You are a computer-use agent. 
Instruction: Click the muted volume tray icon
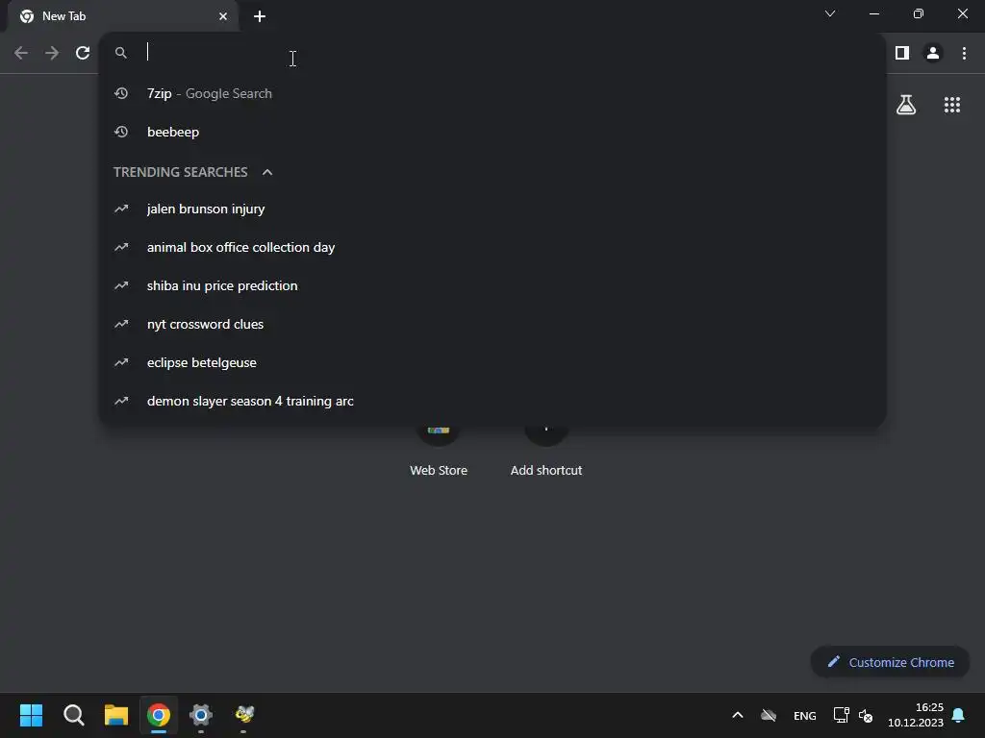coord(866,715)
